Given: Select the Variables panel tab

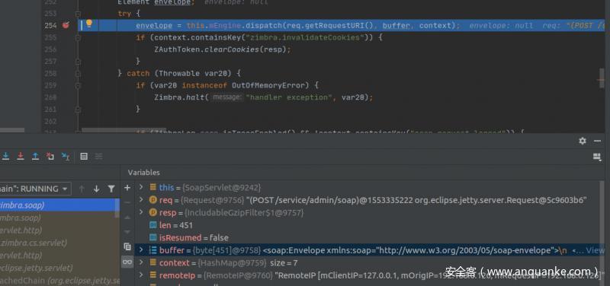Looking at the screenshot, I should coord(144,173).
